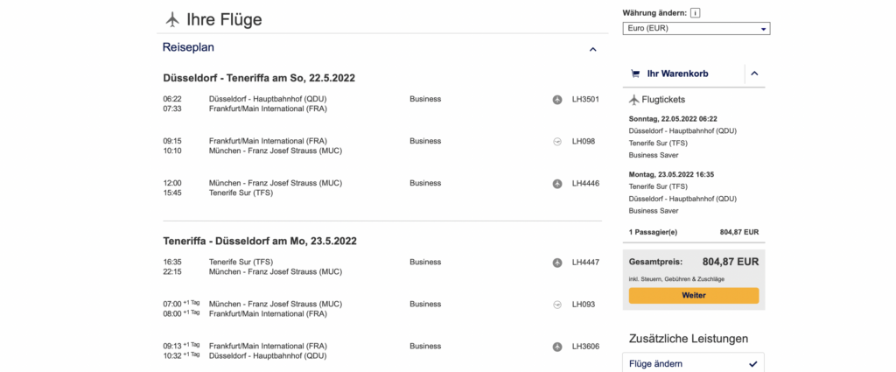Click the airplane icon beside Flugtickets
The width and height of the screenshot is (896, 372).
coord(634,100)
